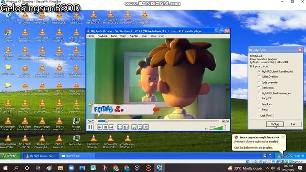Pause the VLC video playback
This screenshot has width=306, height=172.
[x=90, y=127]
